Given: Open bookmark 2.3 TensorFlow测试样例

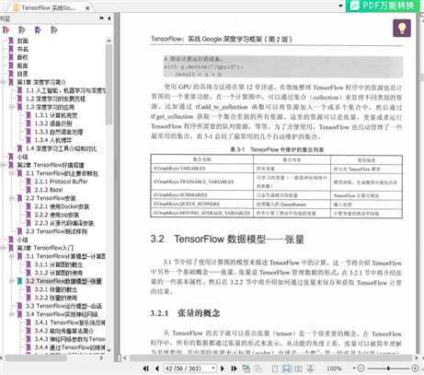Looking at the screenshot, I should pos(56,231).
